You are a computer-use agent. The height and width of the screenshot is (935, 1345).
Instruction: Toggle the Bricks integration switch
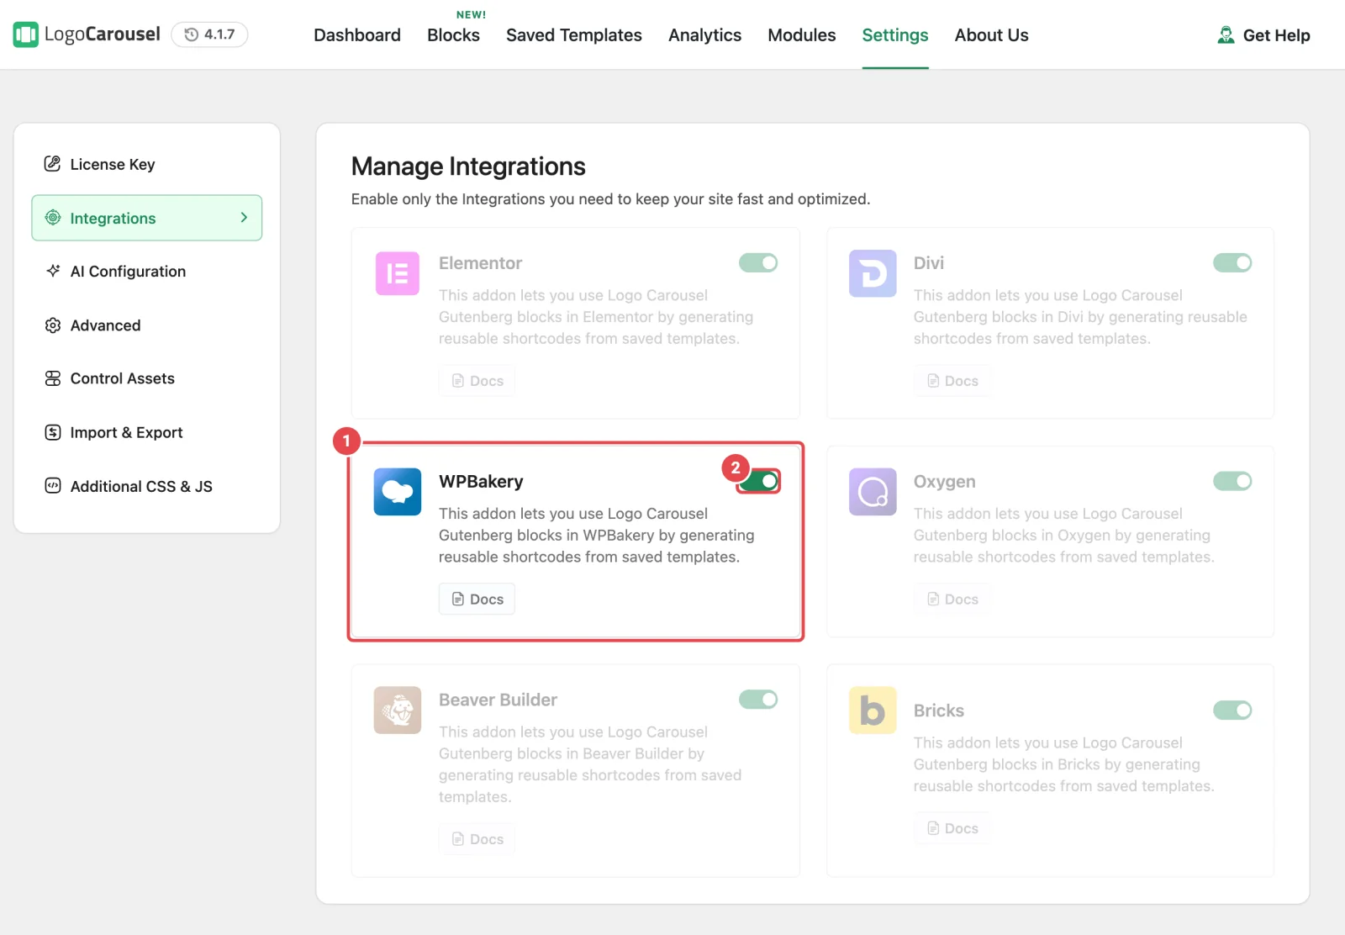[x=1232, y=710]
